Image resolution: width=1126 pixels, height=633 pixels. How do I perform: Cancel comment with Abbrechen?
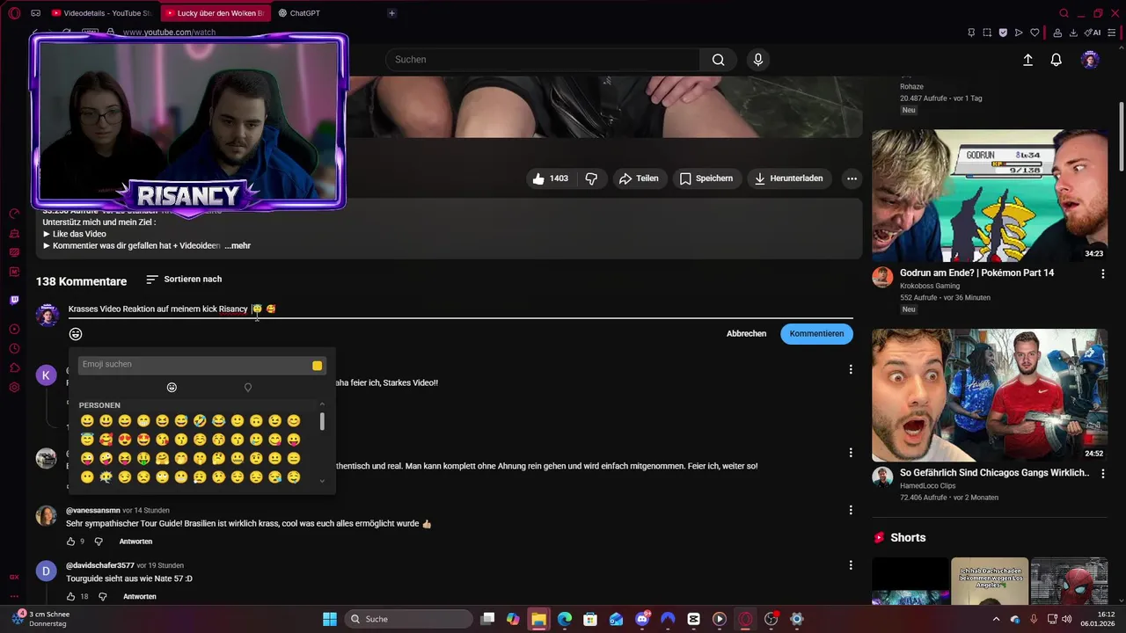(746, 334)
